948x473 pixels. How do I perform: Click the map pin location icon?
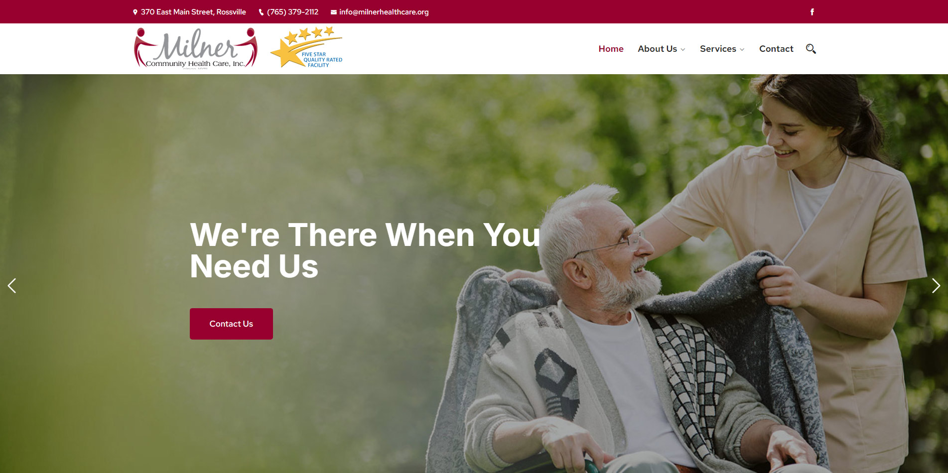135,12
